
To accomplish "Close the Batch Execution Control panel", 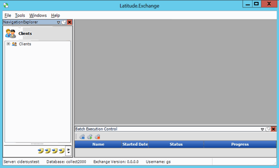I will (x=273, y=129).
